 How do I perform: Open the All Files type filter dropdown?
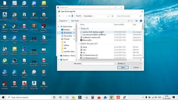tap(129, 64)
